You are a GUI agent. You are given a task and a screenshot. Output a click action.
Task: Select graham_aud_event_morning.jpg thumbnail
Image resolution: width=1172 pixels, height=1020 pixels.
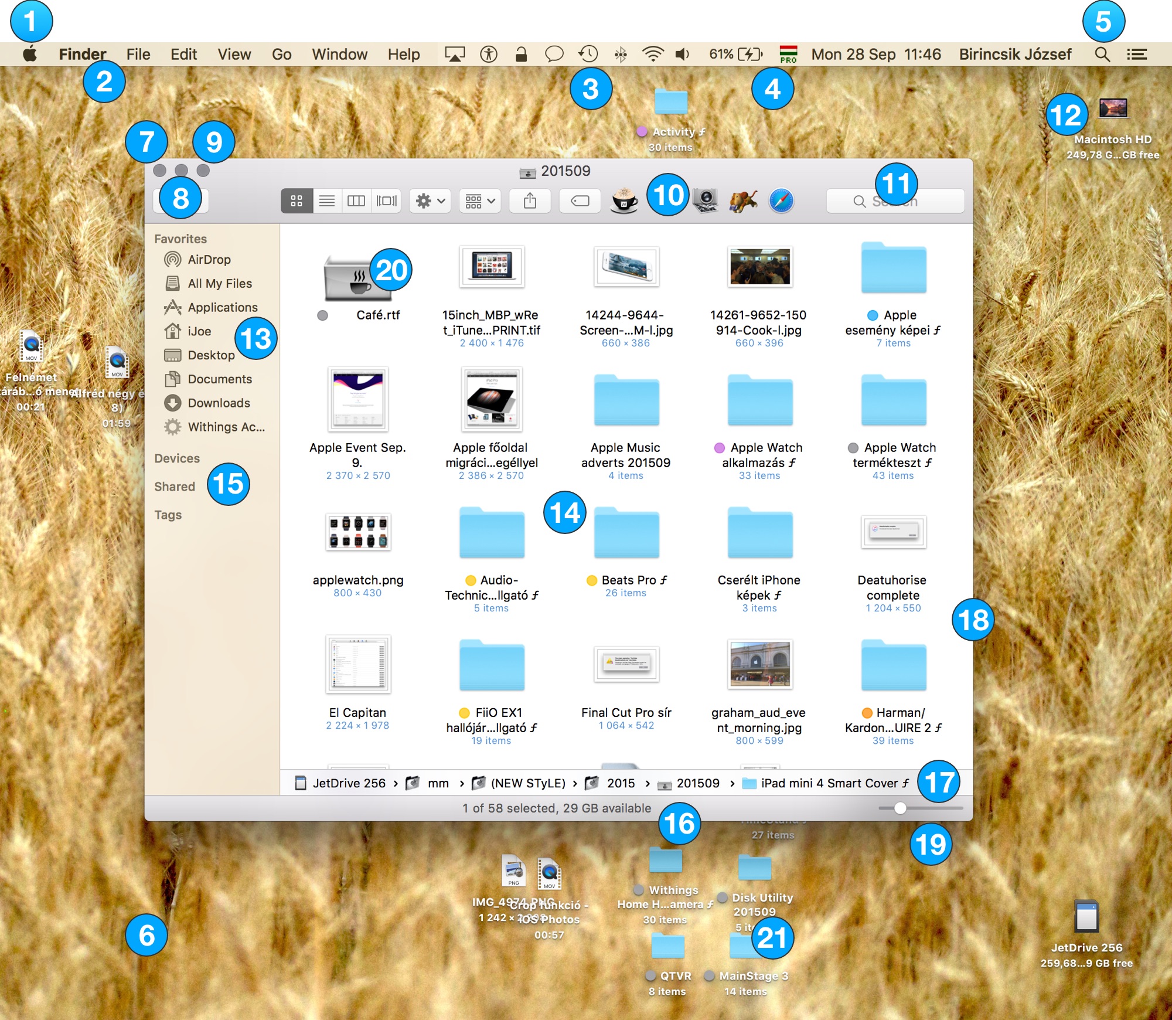pos(760,664)
